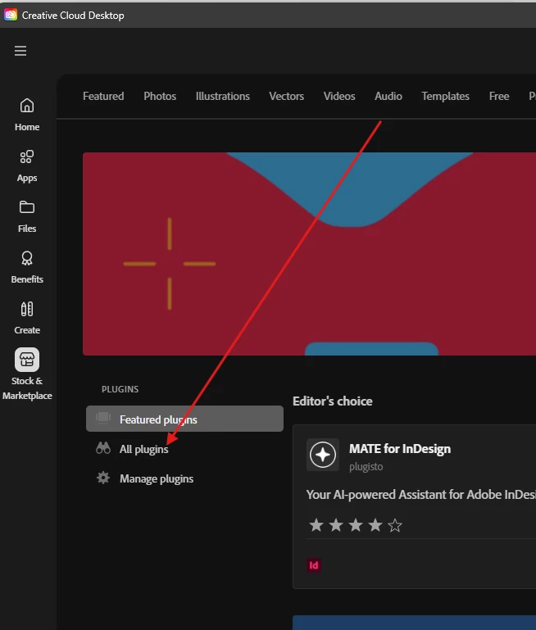Click the PLUGINS section label
The height and width of the screenshot is (630, 536).
pyautogui.click(x=120, y=389)
